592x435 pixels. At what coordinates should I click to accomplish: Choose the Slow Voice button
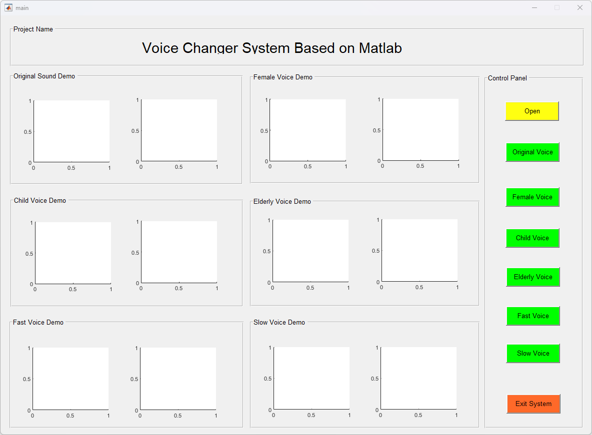pos(532,354)
